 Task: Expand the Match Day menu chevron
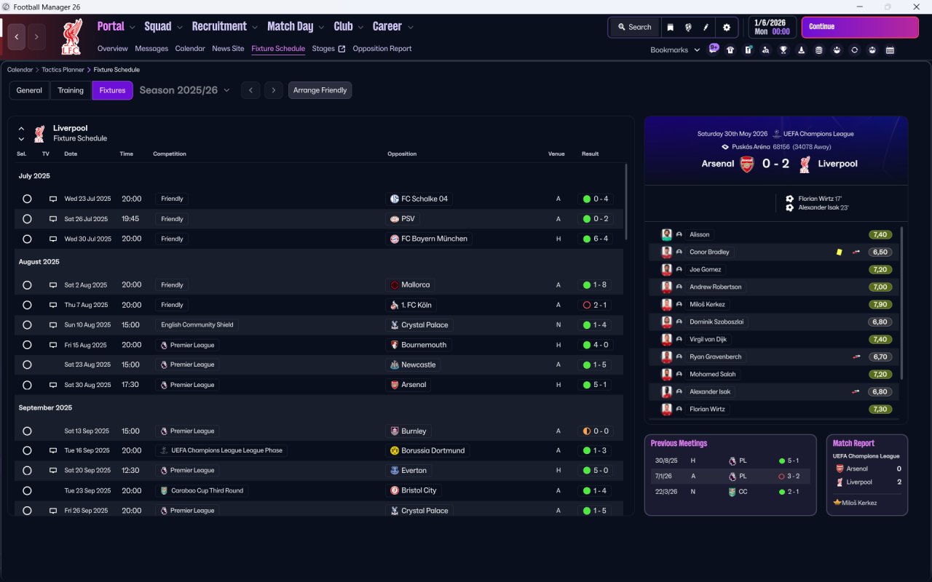pyautogui.click(x=321, y=28)
